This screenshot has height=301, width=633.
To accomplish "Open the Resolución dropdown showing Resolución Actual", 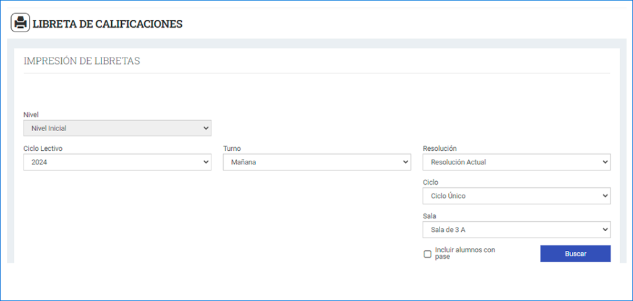I will tap(517, 162).
